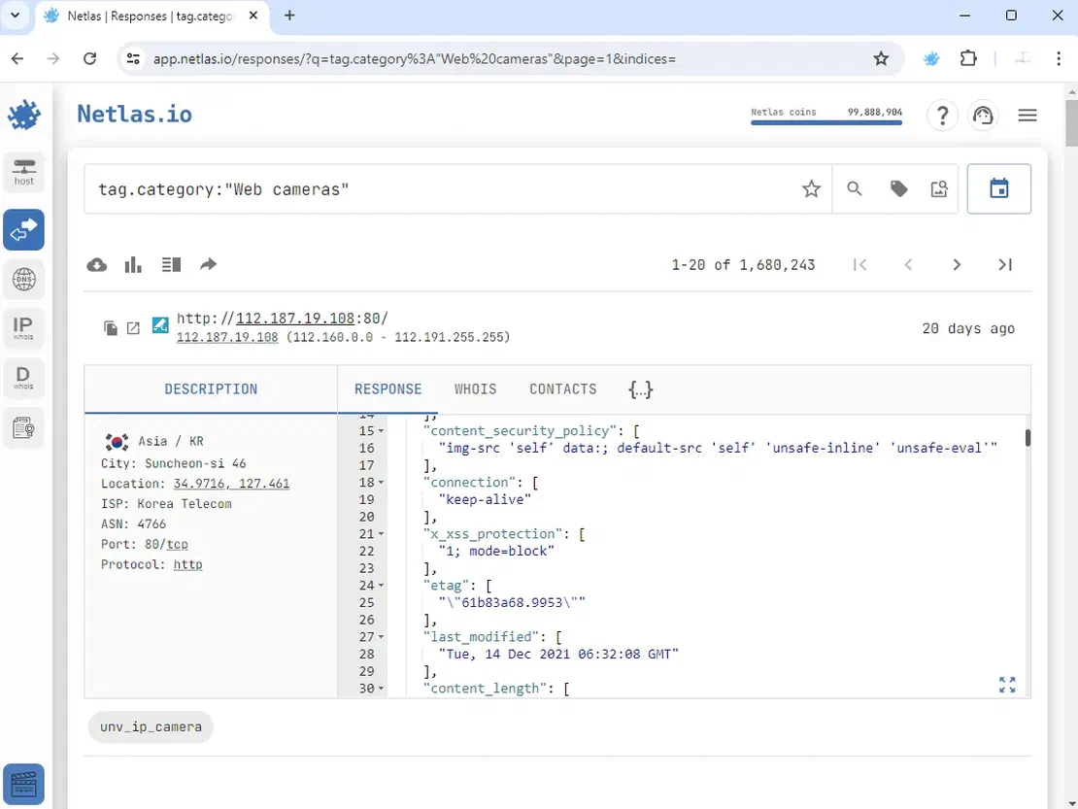The width and height of the screenshot is (1078, 809).
Task: Go to next results page
Action: click(x=957, y=265)
